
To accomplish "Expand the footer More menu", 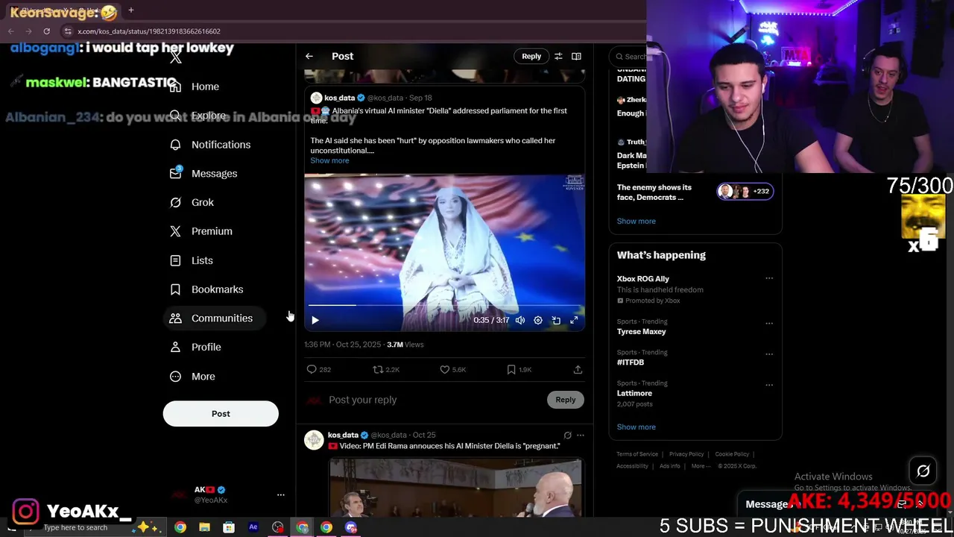I will (x=700, y=466).
